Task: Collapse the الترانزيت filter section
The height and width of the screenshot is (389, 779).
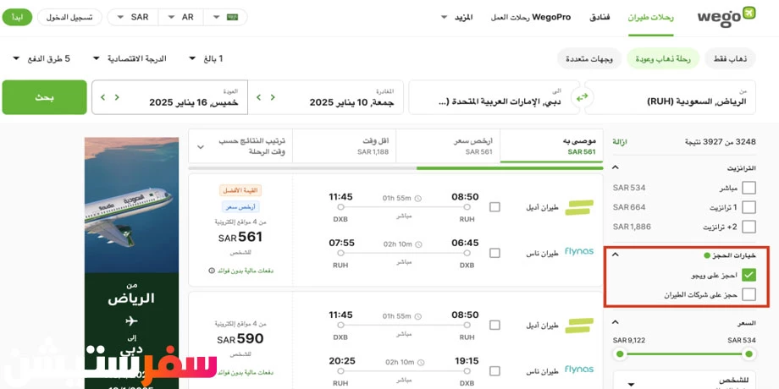Action: tap(614, 168)
